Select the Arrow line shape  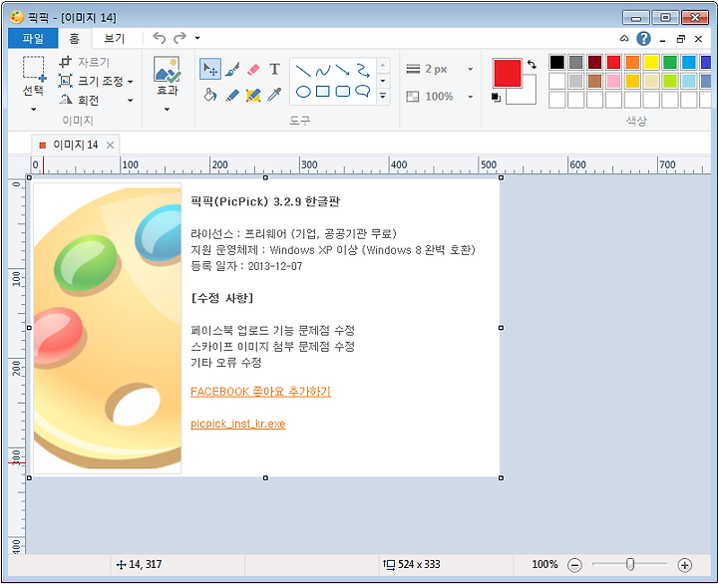click(342, 70)
